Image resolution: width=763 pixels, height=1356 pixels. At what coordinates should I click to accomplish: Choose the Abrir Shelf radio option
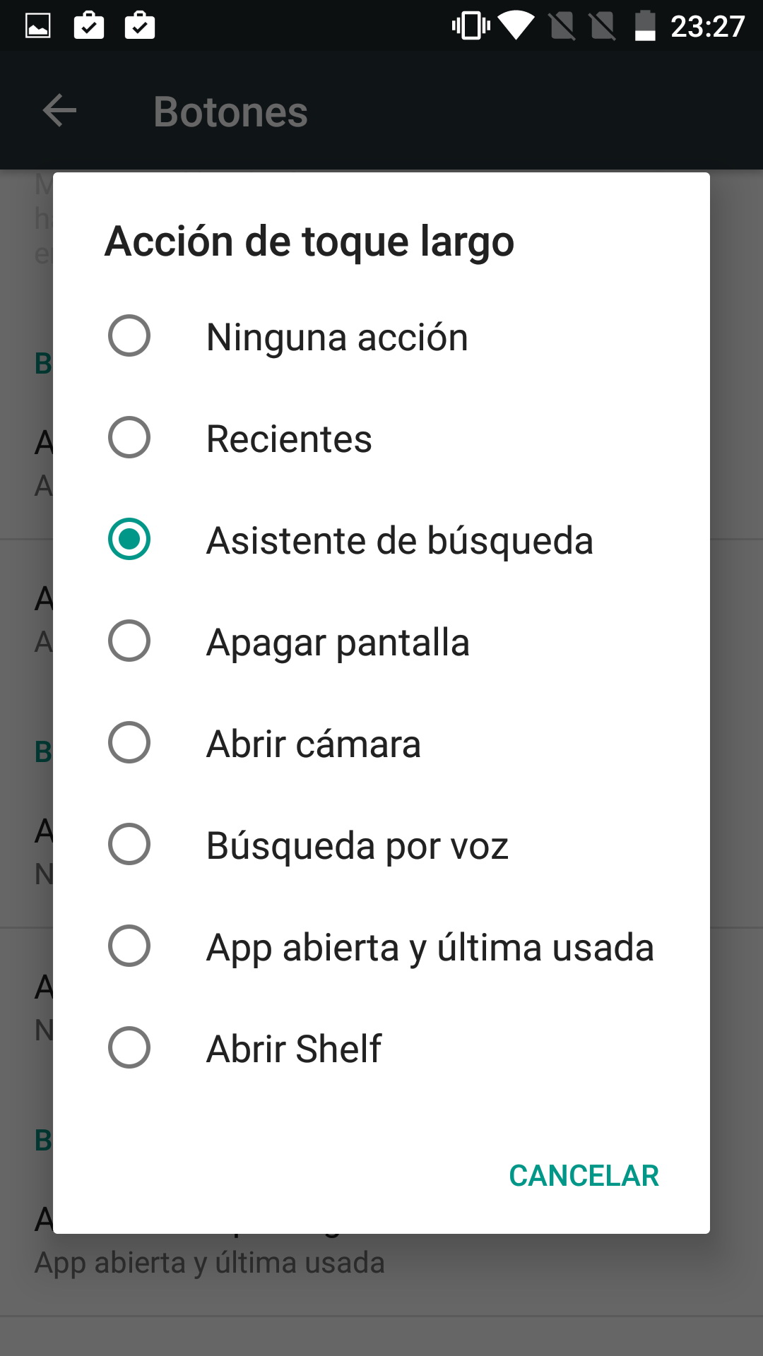(129, 1047)
